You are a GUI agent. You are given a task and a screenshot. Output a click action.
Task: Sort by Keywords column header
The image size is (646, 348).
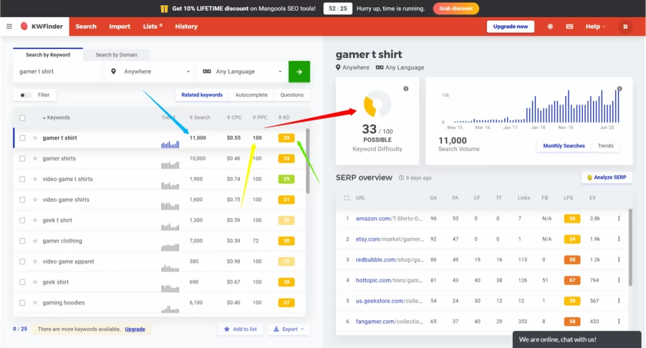click(x=56, y=117)
